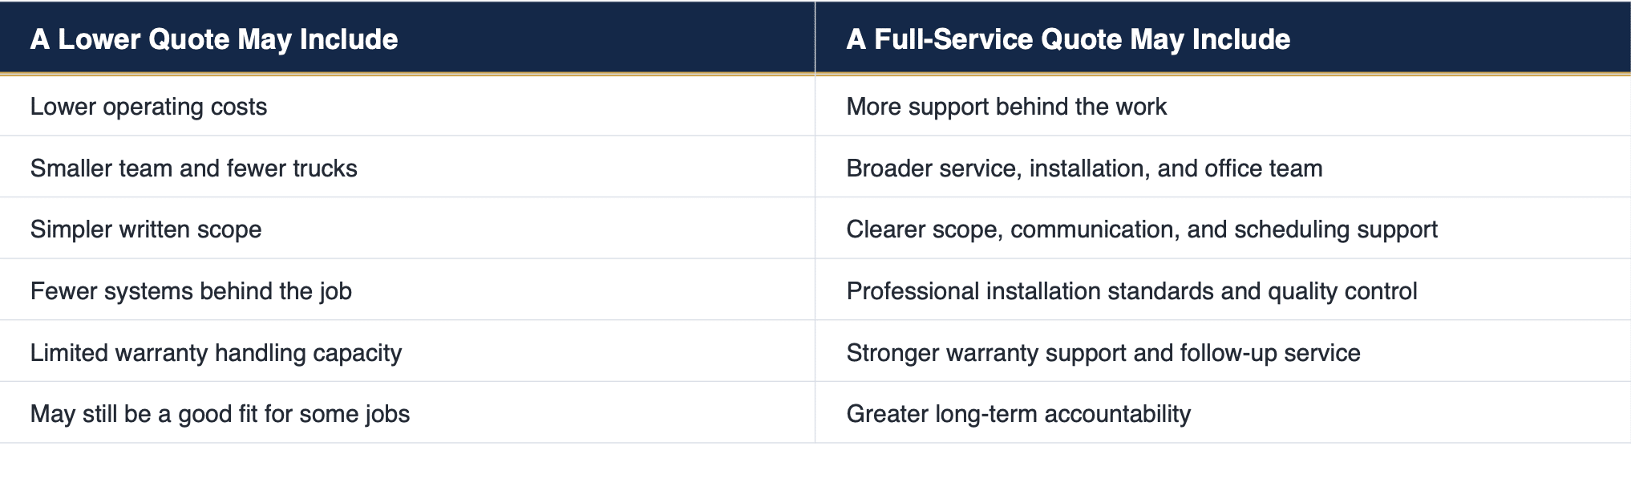This screenshot has height=491, width=1631.
Task: Click the 'A Lower Quote May Include' header
Action: click(x=407, y=39)
